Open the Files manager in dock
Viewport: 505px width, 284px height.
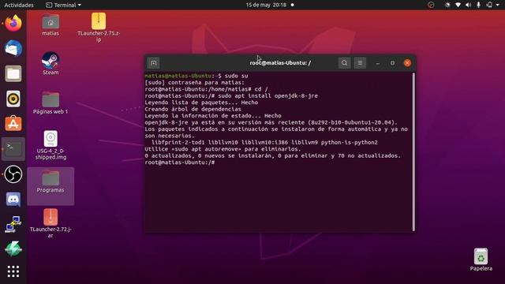13,73
